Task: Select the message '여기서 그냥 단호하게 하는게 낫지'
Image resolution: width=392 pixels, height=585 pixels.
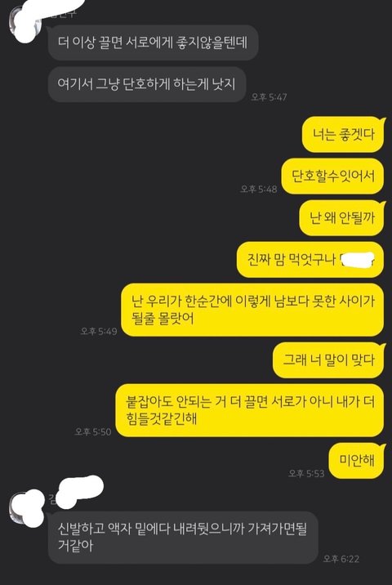Action: pyautogui.click(x=147, y=84)
